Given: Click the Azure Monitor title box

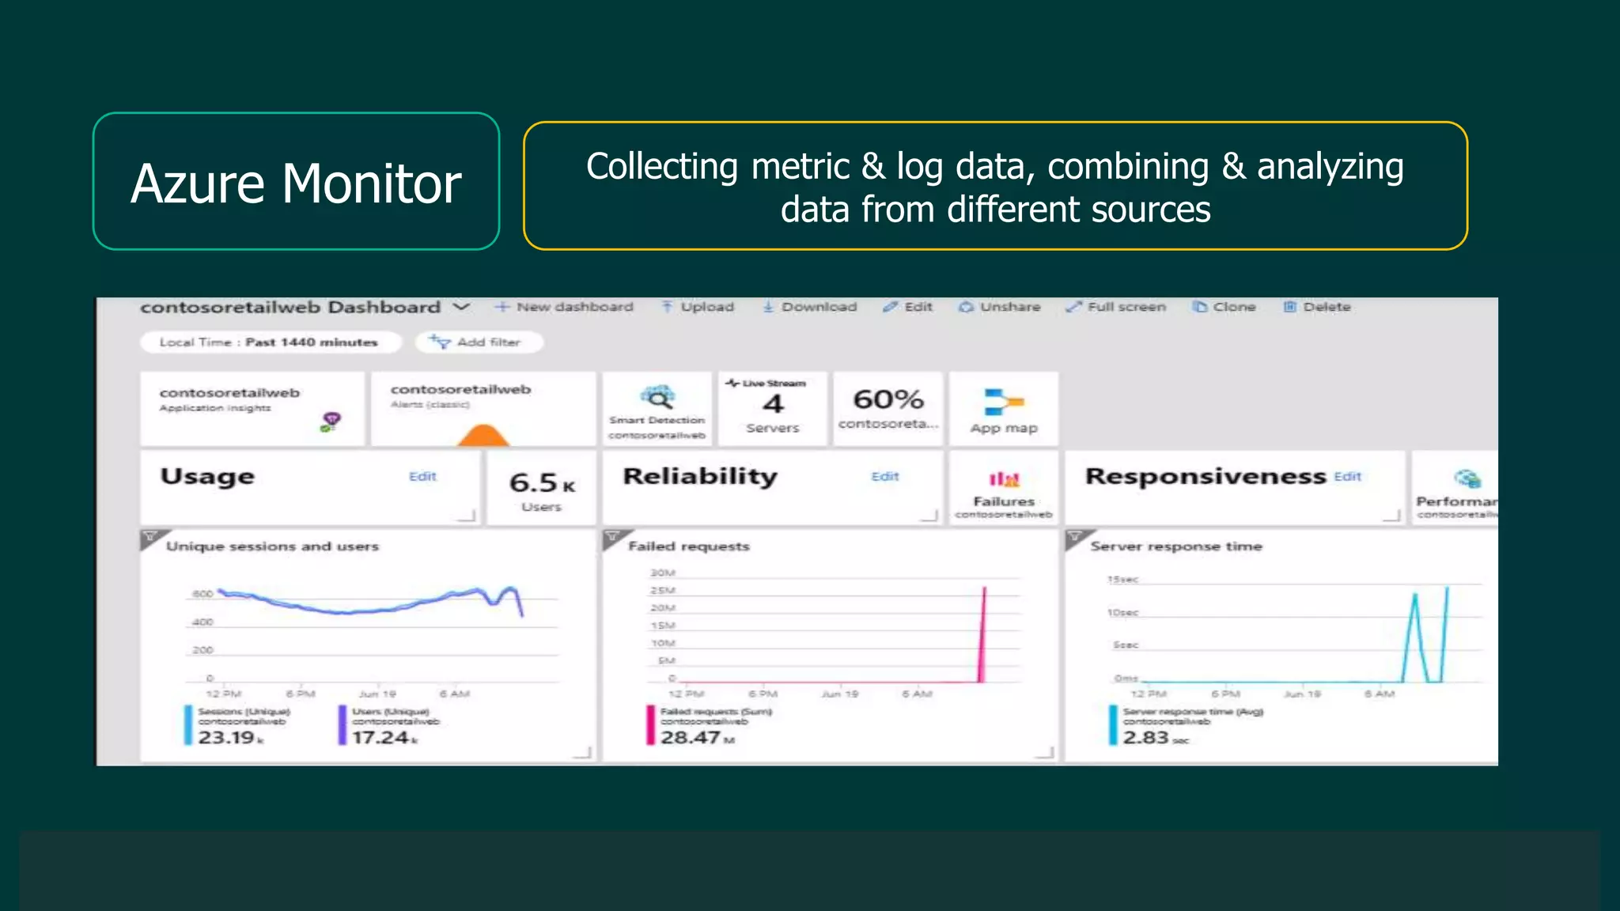Looking at the screenshot, I should pyautogui.click(x=296, y=181).
